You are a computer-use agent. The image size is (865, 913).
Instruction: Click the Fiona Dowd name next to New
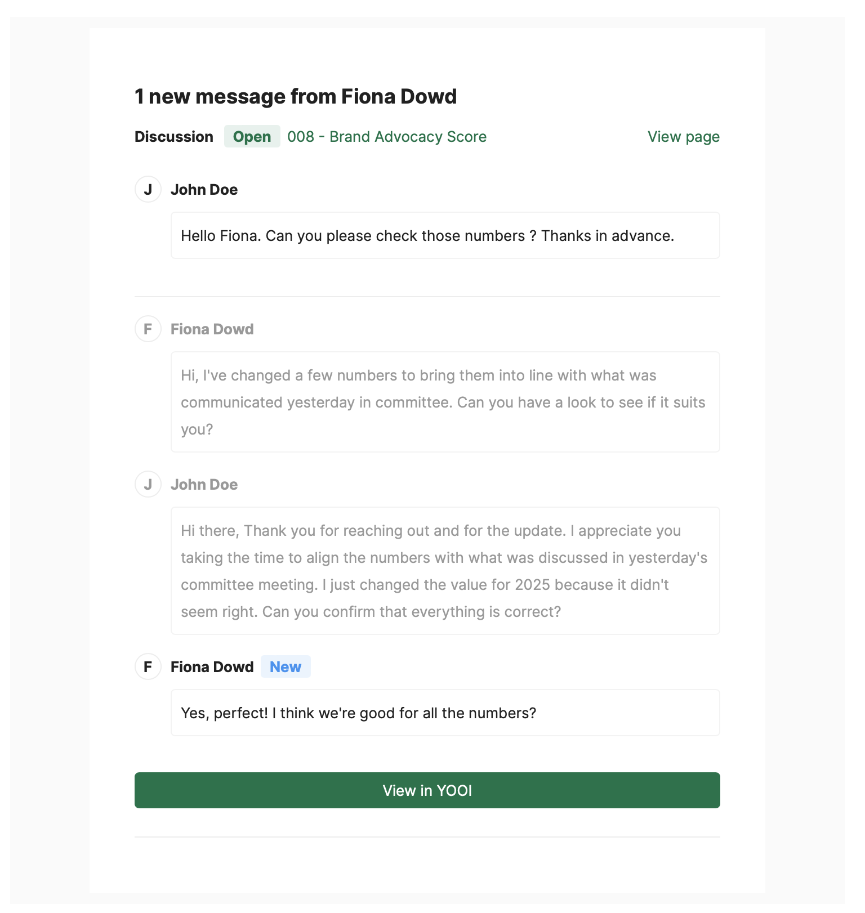tap(212, 667)
